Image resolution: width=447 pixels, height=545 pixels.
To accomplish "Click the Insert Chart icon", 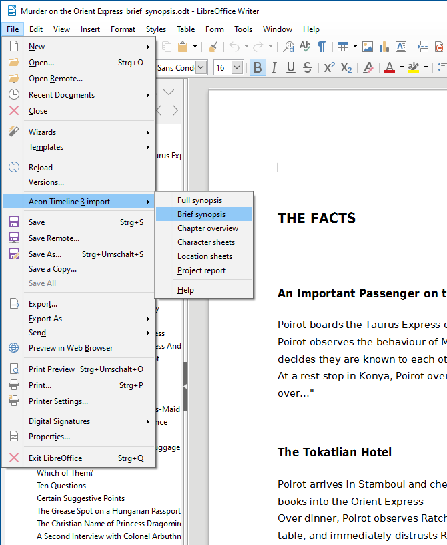I will point(384,47).
